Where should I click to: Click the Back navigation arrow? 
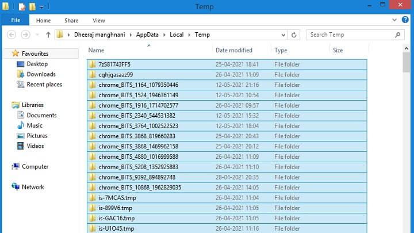pyautogui.click(x=11, y=35)
